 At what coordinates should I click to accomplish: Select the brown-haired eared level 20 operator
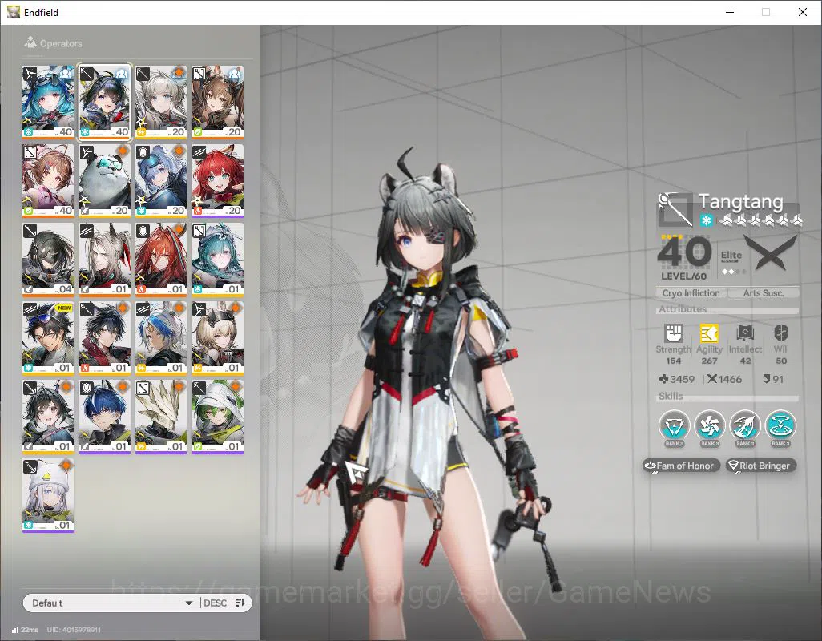[x=218, y=103]
